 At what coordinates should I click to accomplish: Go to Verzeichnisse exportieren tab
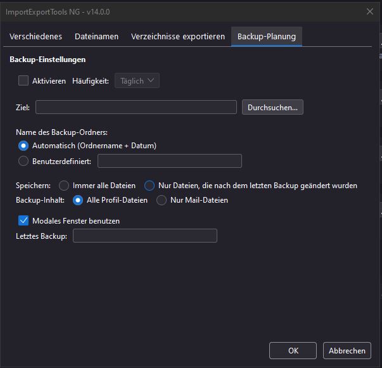[178, 37]
